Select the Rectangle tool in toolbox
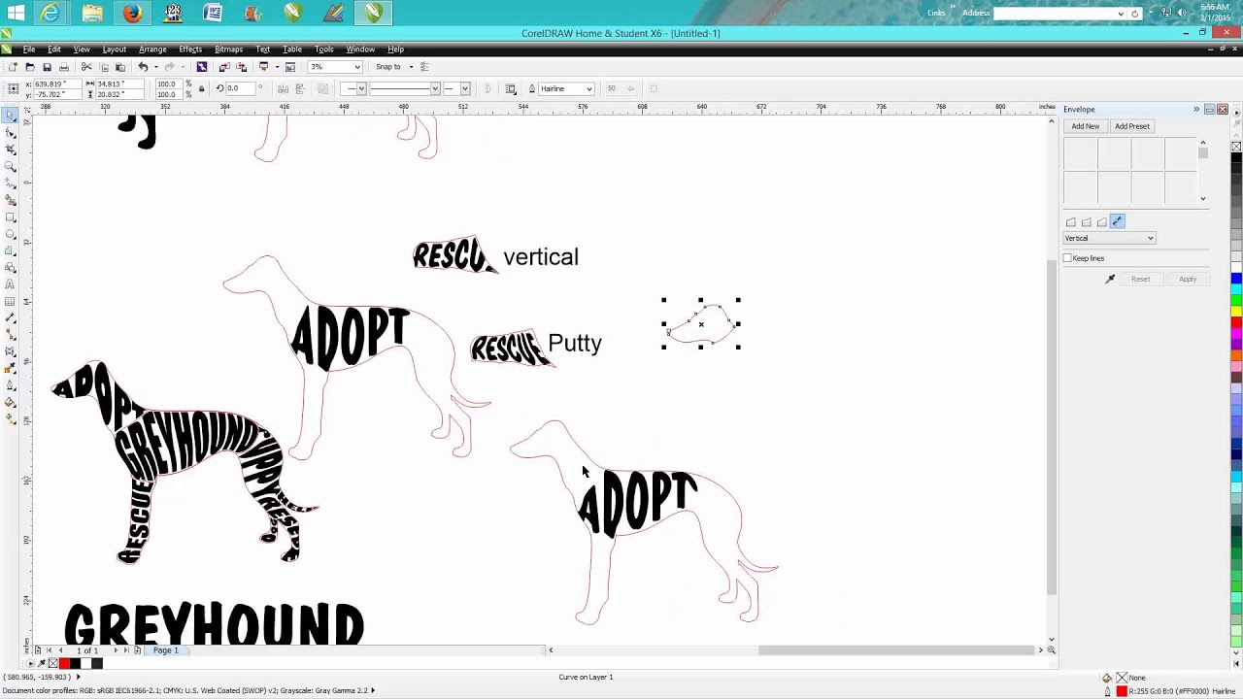Viewport: 1243px width, 699px height. 11,217
